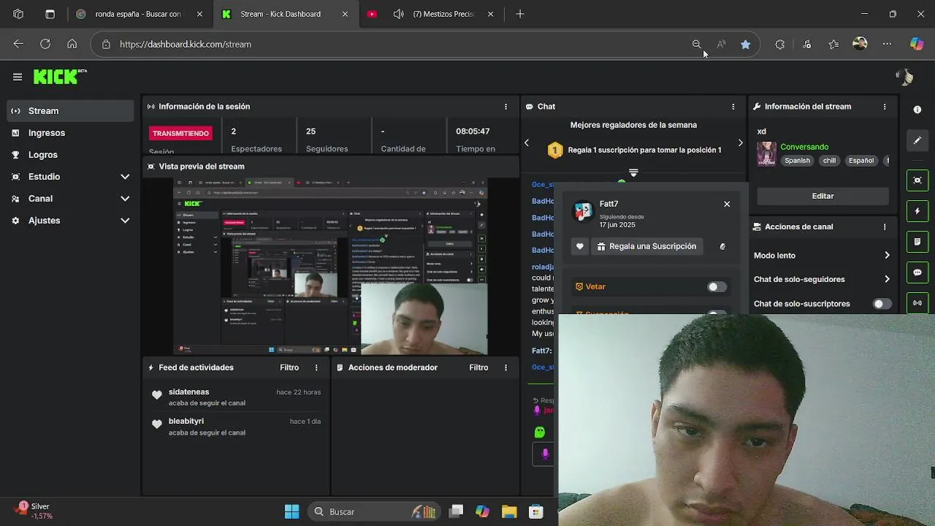Close the Fatt7 user card

coord(727,204)
